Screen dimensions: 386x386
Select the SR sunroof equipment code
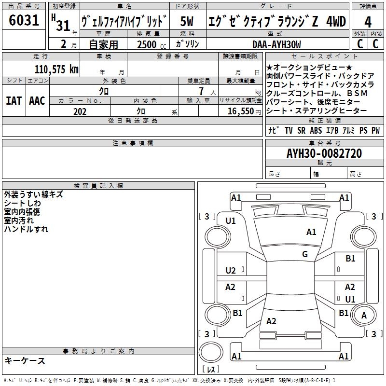coord(301,130)
